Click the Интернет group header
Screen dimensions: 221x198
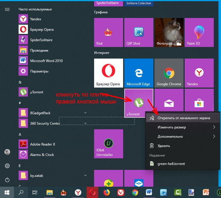click(102, 53)
